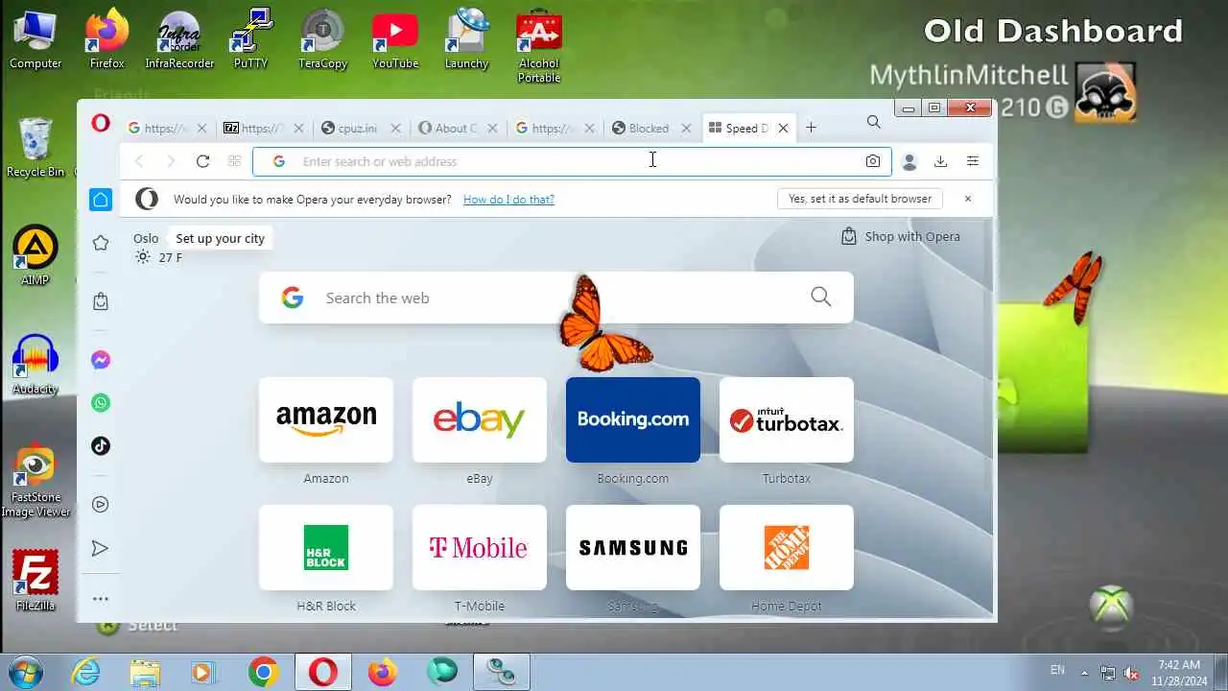
Task: Open the Downloads icon in toolbar
Action: click(x=940, y=161)
